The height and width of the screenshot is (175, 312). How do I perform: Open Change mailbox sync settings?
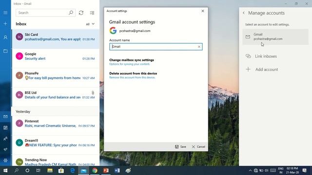pos(132,60)
